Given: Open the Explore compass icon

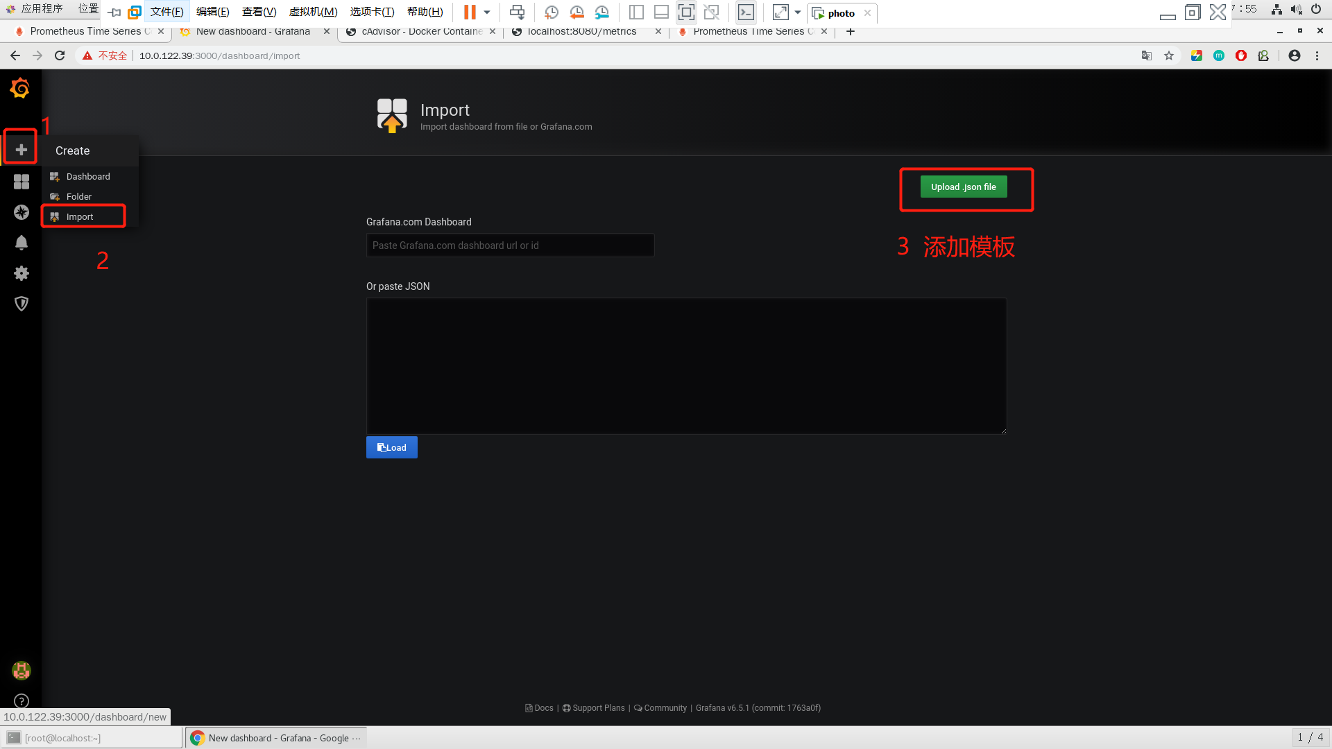Looking at the screenshot, I should [x=21, y=212].
